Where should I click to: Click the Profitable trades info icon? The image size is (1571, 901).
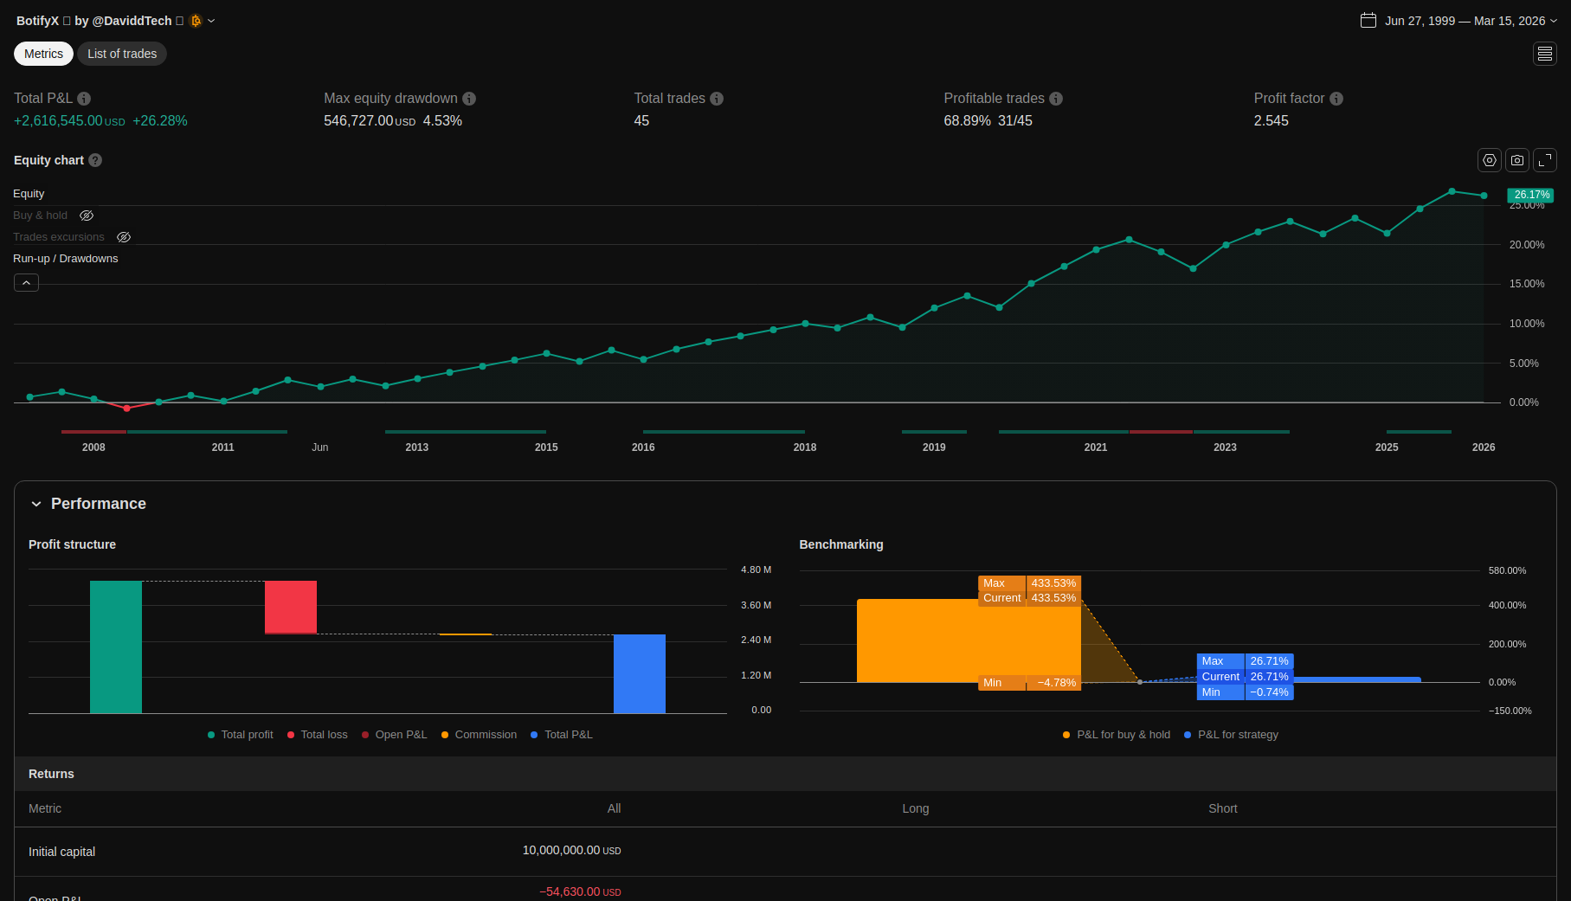[1056, 99]
